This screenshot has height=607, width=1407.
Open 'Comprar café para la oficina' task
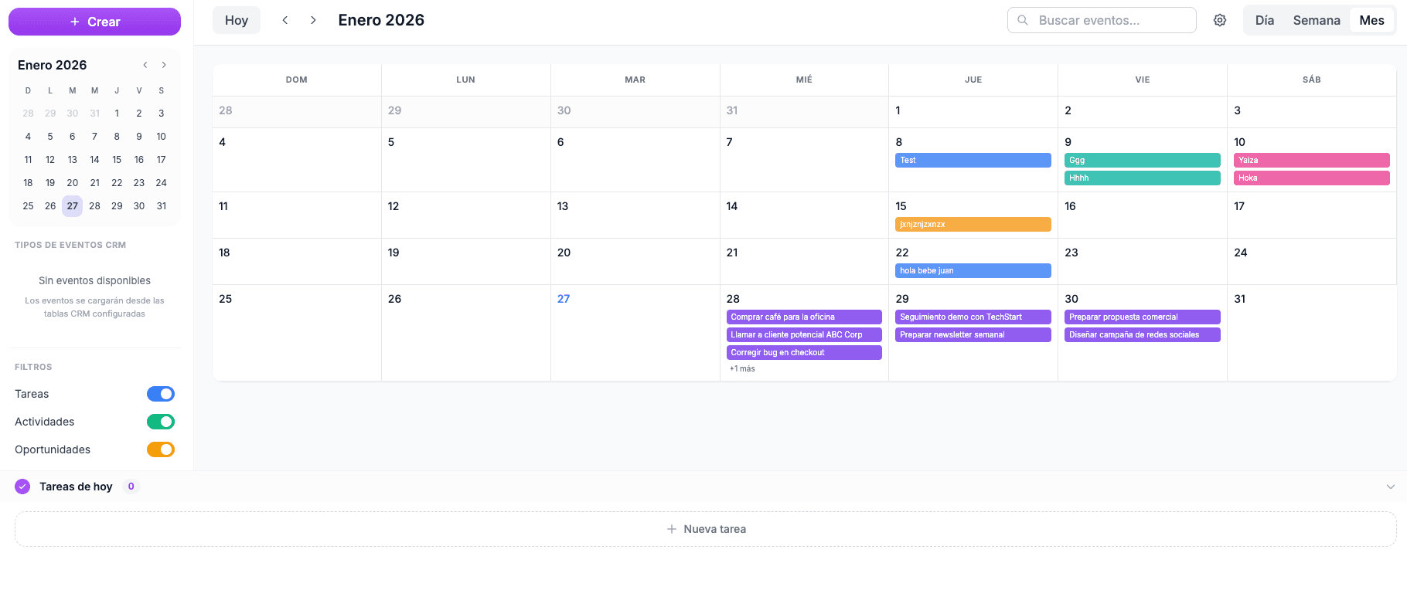804,317
